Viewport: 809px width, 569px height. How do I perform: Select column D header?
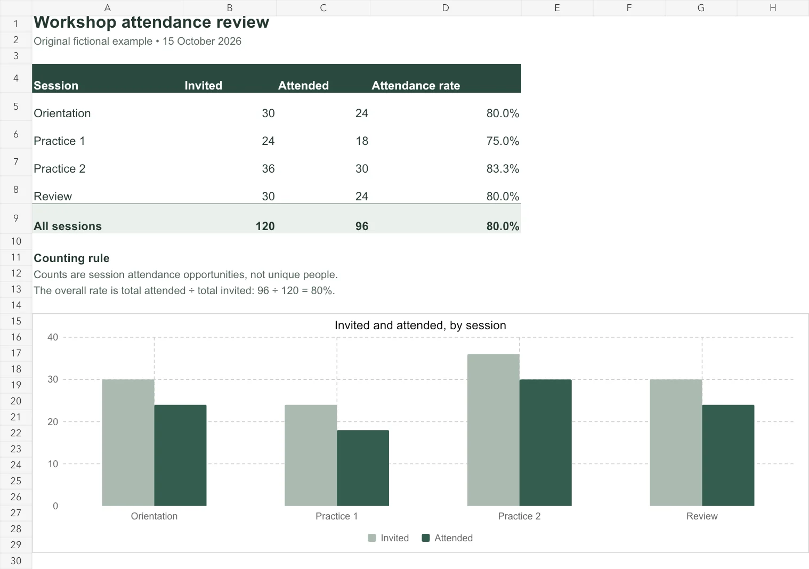pos(446,8)
